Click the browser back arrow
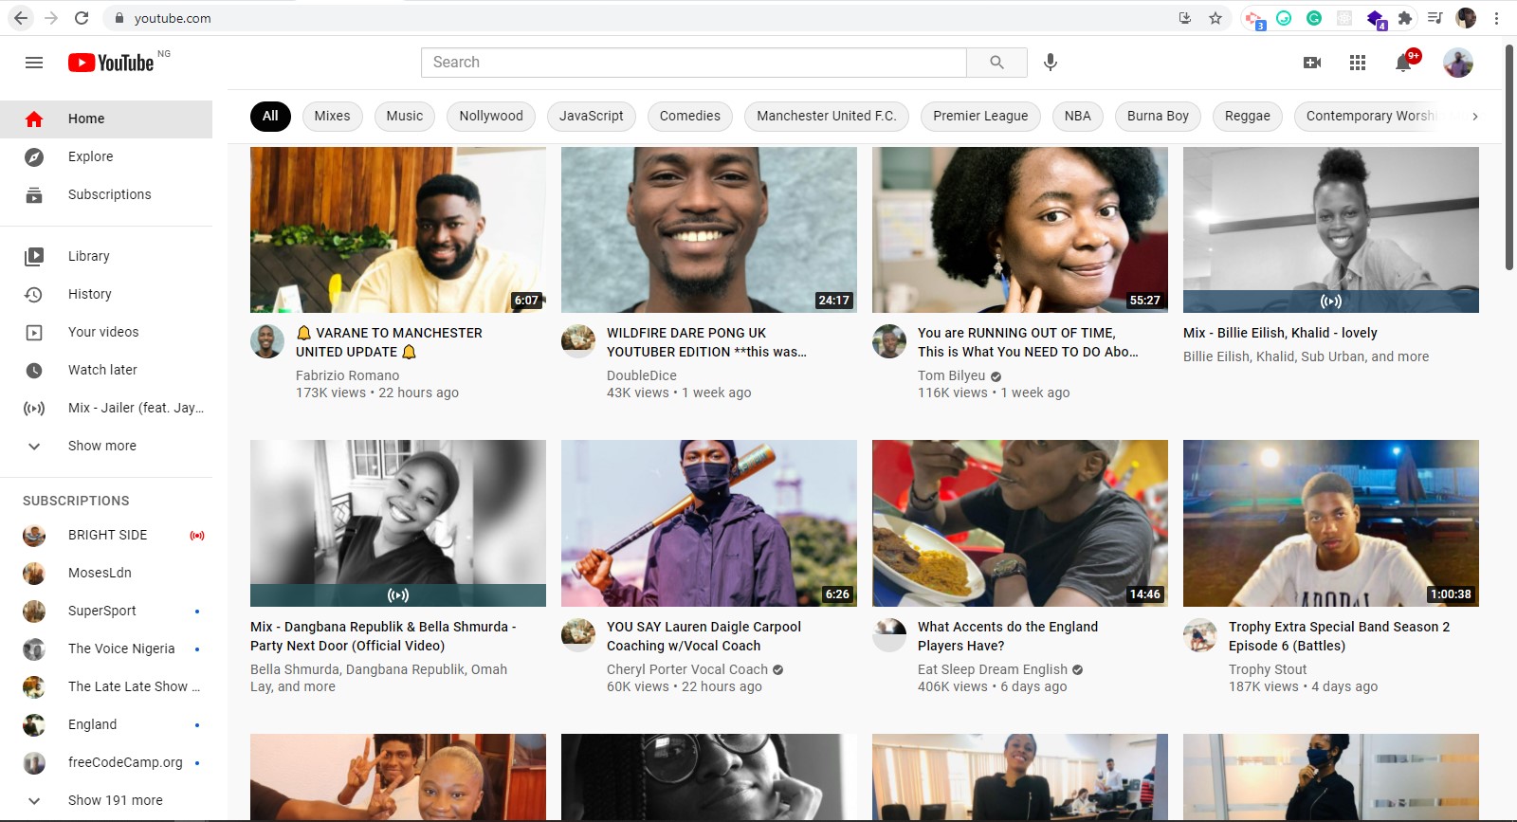The height and width of the screenshot is (822, 1517). (21, 18)
